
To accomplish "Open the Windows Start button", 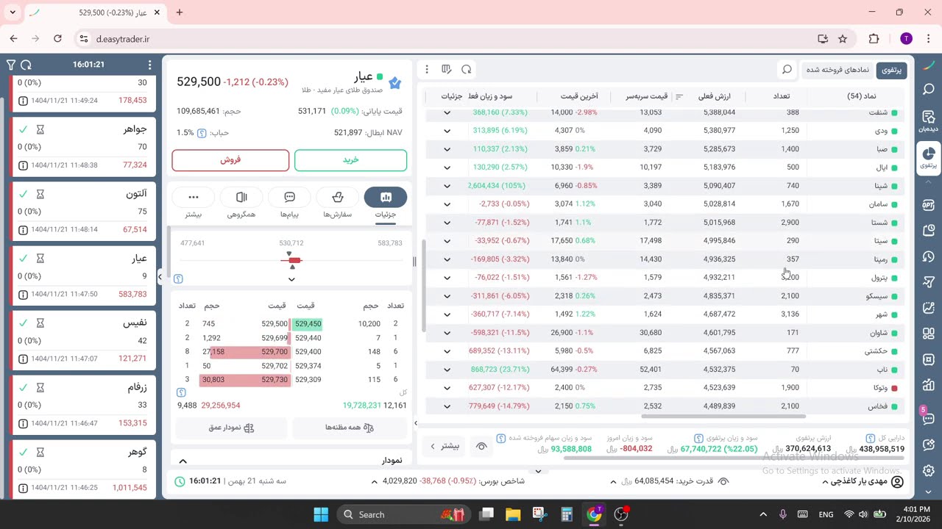I will (x=321, y=515).
